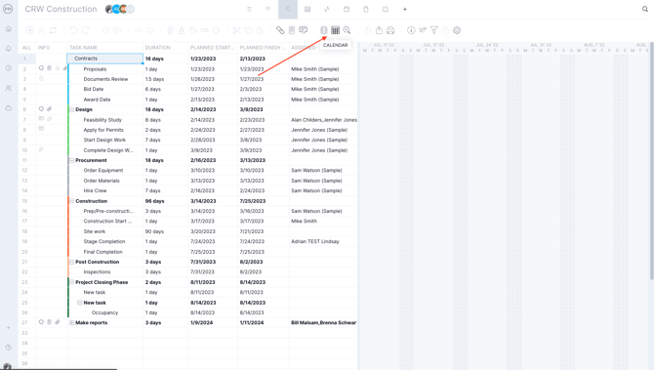The image size is (654, 370).
Task: Click the add task plus circle icon
Action: click(30, 30)
